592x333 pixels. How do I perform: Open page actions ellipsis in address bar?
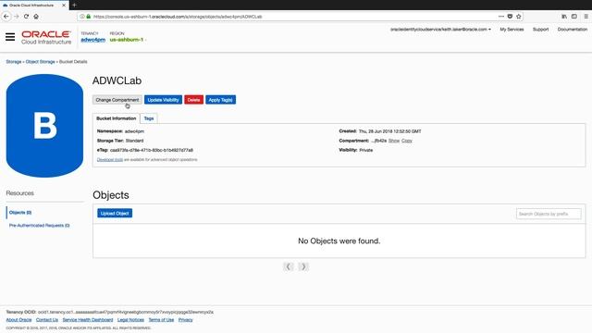pos(501,17)
